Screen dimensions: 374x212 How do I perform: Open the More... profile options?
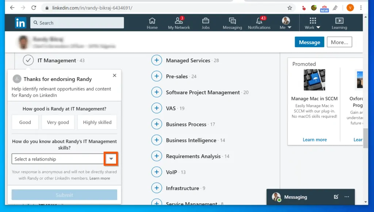pyautogui.click(x=339, y=42)
